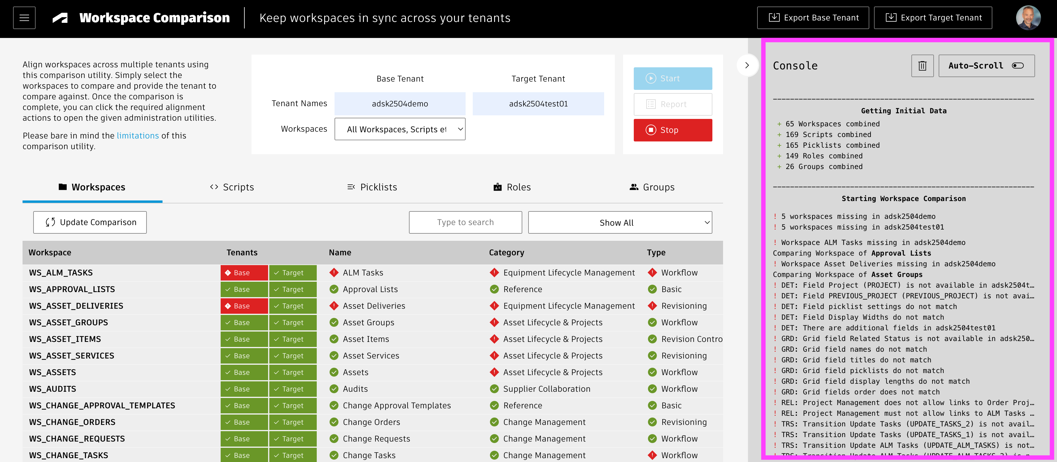Click the Type to search field
The image size is (1057, 462).
tap(465, 222)
